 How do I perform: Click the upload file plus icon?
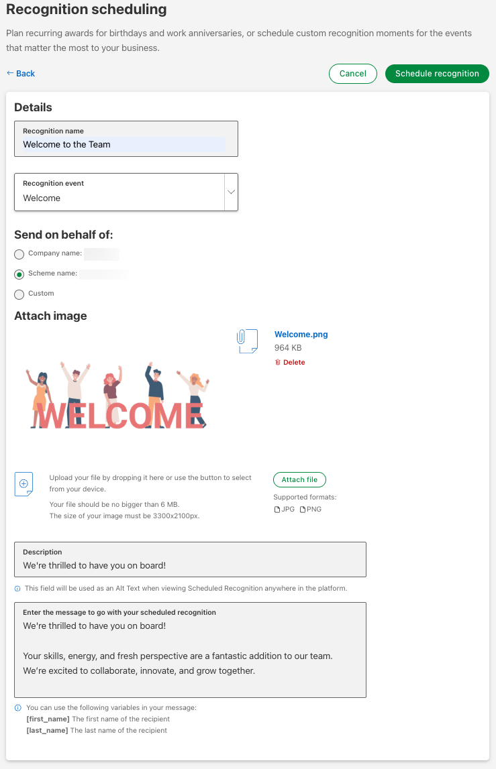point(23,483)
